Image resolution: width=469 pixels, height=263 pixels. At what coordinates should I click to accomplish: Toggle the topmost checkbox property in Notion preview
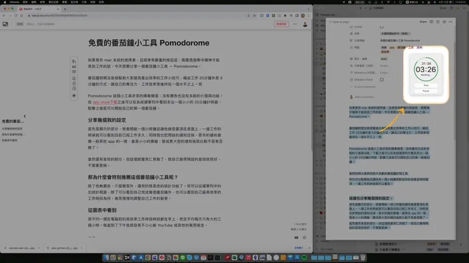382,27
